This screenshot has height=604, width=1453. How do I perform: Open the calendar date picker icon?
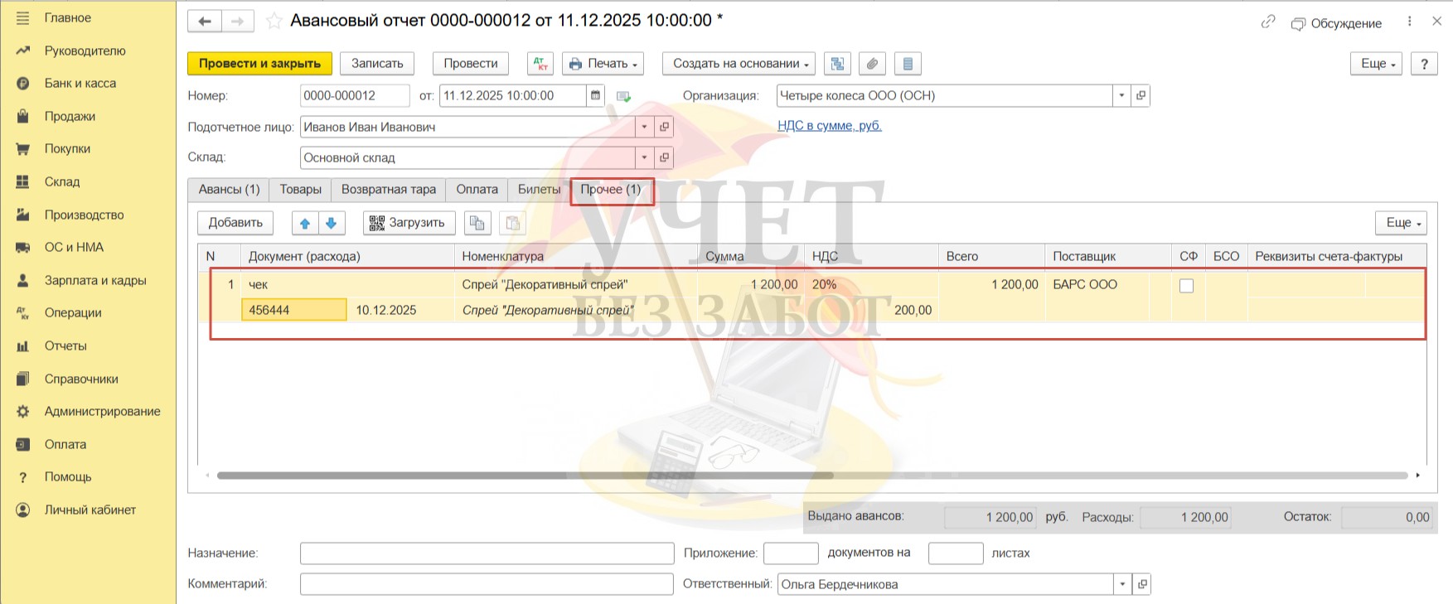coord(595,96)
